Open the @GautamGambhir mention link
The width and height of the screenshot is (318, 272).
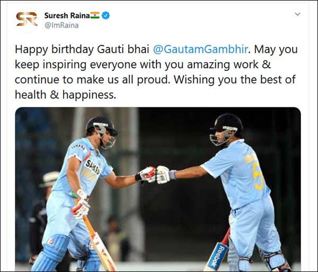pos(200,49)
